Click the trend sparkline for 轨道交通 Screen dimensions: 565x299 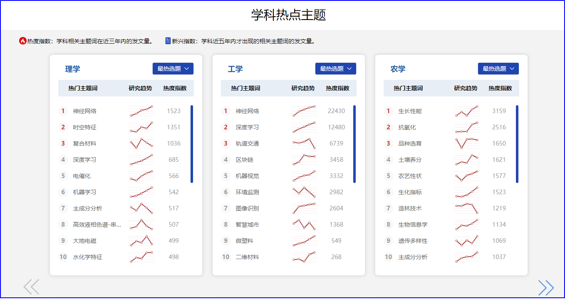(304, 143)
